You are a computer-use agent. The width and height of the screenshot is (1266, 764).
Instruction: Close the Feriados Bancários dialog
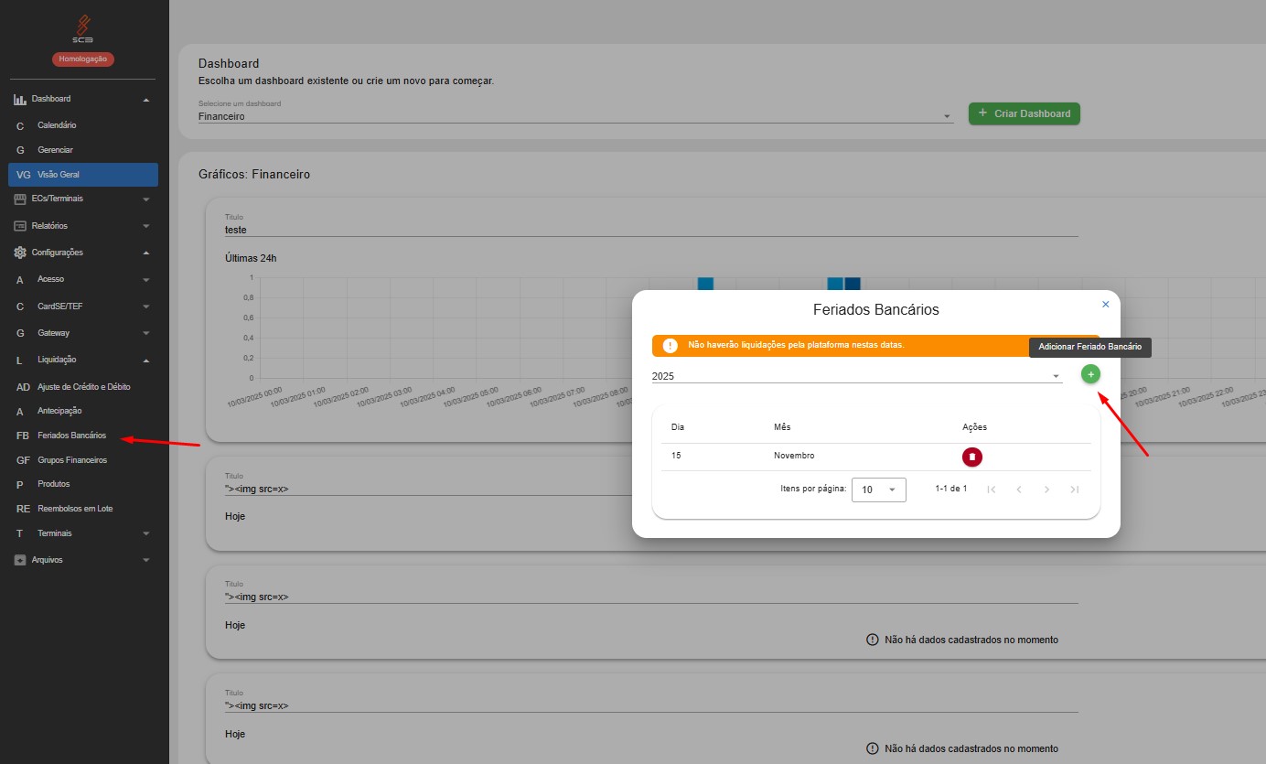click(1105, 305)
